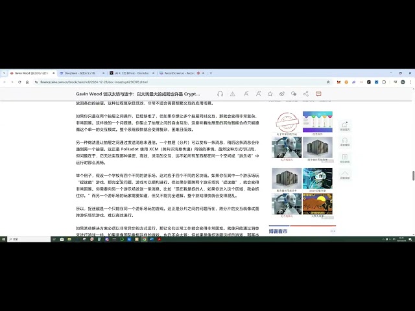415x311 pixels.
Task: Increase article font size with A+ icon
Action: point(258,93)
